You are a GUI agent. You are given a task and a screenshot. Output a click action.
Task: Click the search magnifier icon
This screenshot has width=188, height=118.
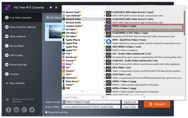pos(103,97)
